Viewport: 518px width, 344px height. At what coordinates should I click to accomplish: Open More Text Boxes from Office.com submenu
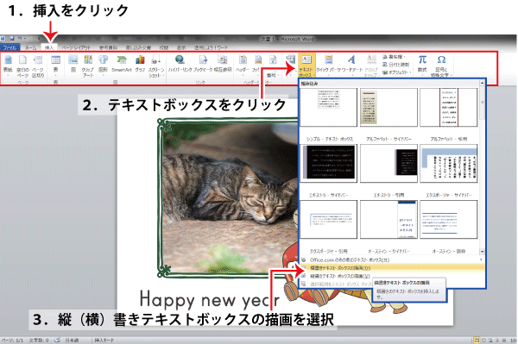pos(392,260)
